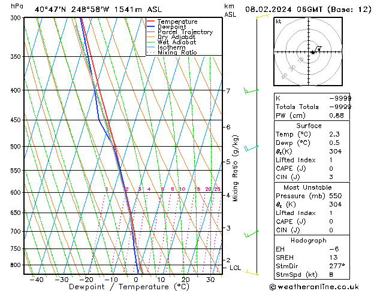This screenshot has width=377, height=291.
Task: Click the hodograph circle center
Action: pos(312,53)
